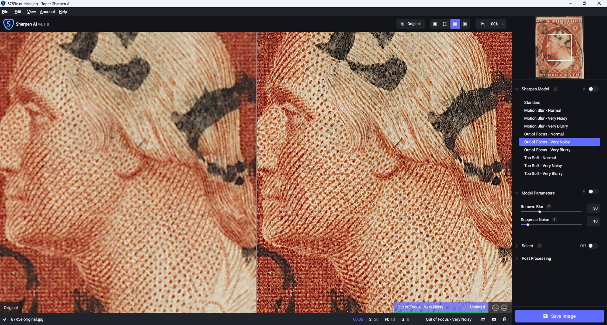Click the 'S: 30' status value
The image size is (607, 325).
[374, 319]
